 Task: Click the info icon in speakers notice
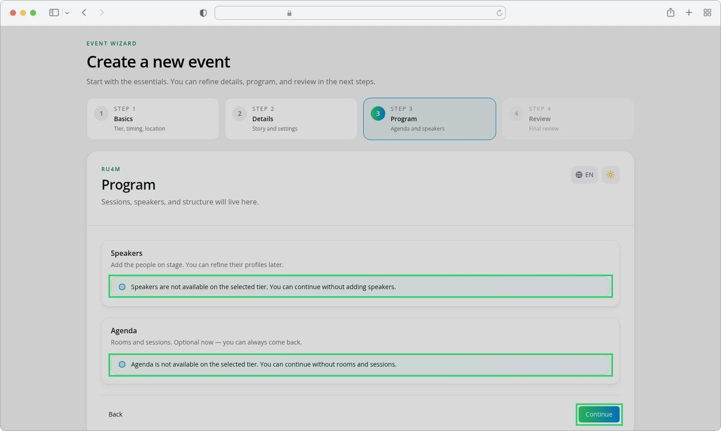tap(122, 287)
